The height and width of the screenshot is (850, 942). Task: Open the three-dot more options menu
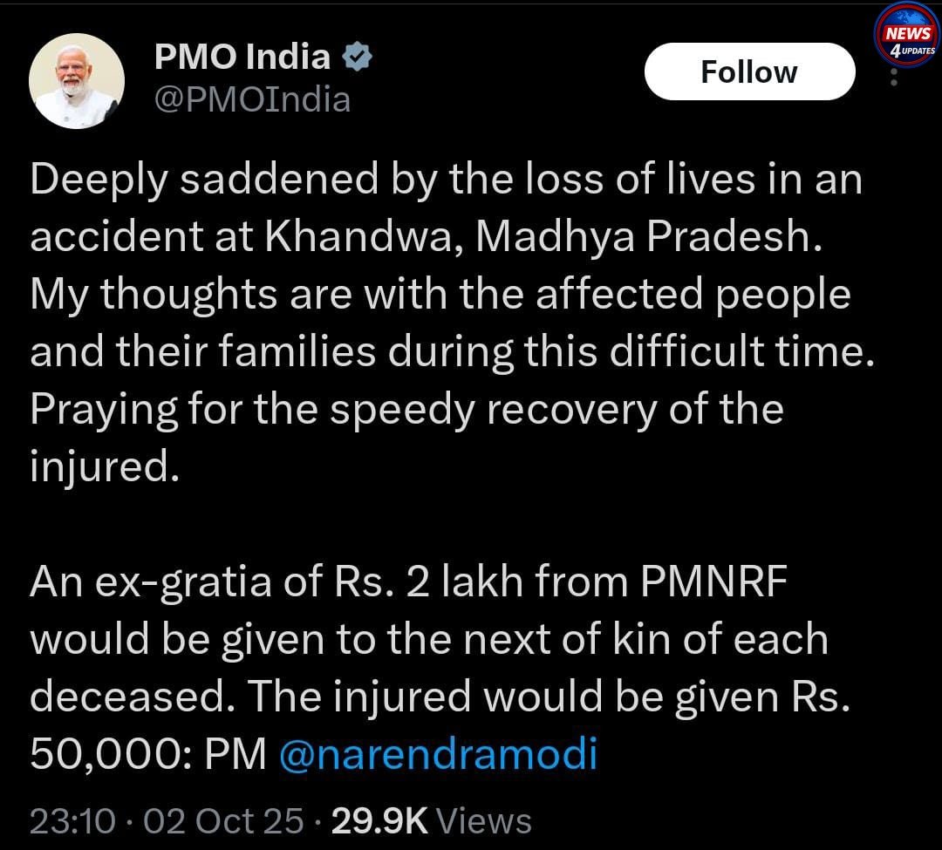coord(893,78)
